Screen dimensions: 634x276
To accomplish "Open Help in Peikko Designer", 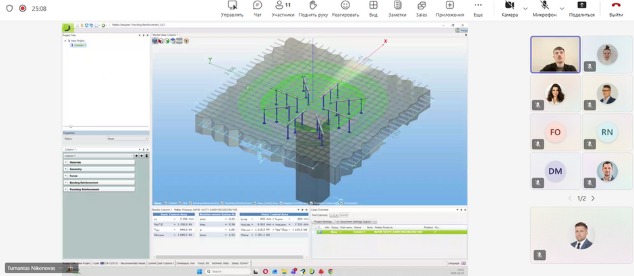I will coord(461,30).
